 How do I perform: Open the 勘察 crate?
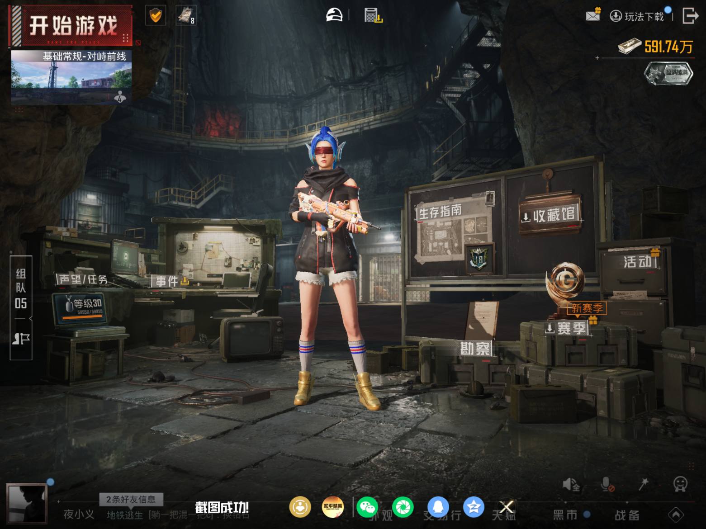[x=475, y=348]
